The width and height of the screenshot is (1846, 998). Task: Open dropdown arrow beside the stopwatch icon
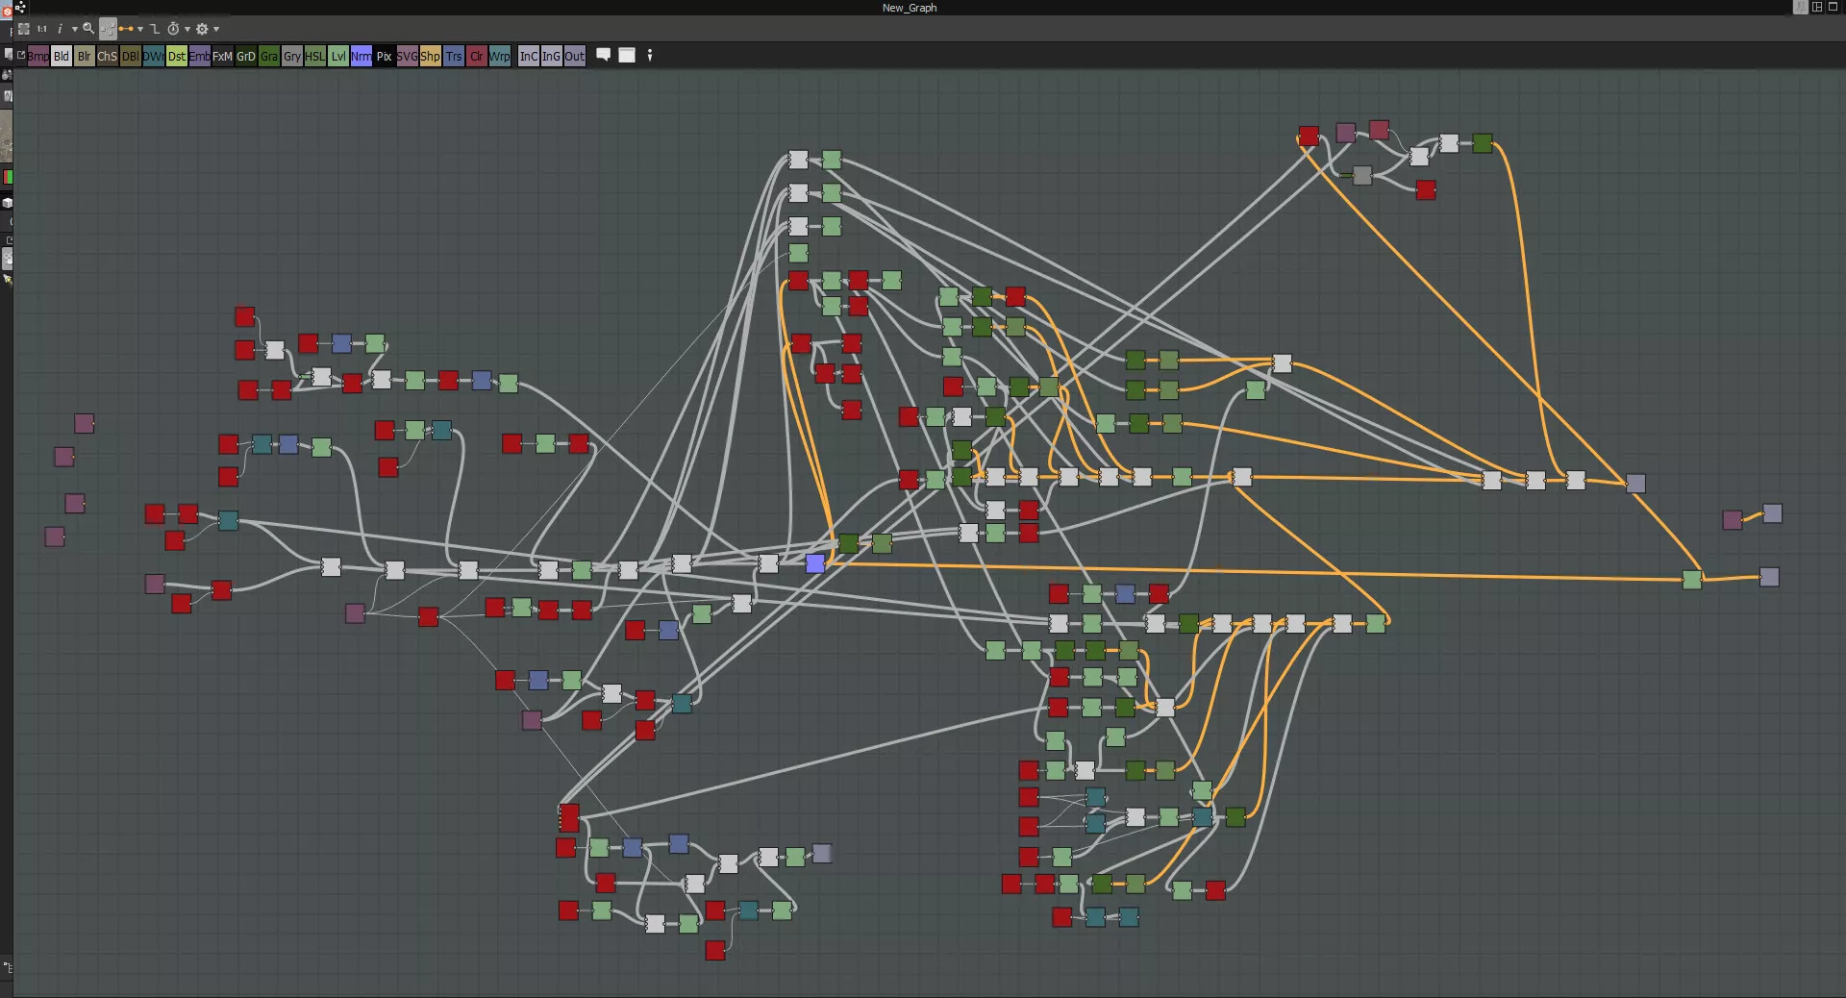click(187, 29)
